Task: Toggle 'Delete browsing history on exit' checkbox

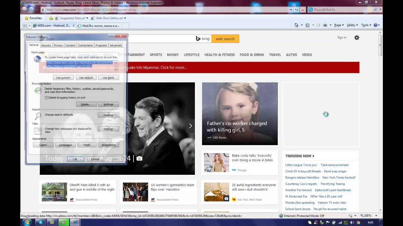Action: [x=47, y=98]
